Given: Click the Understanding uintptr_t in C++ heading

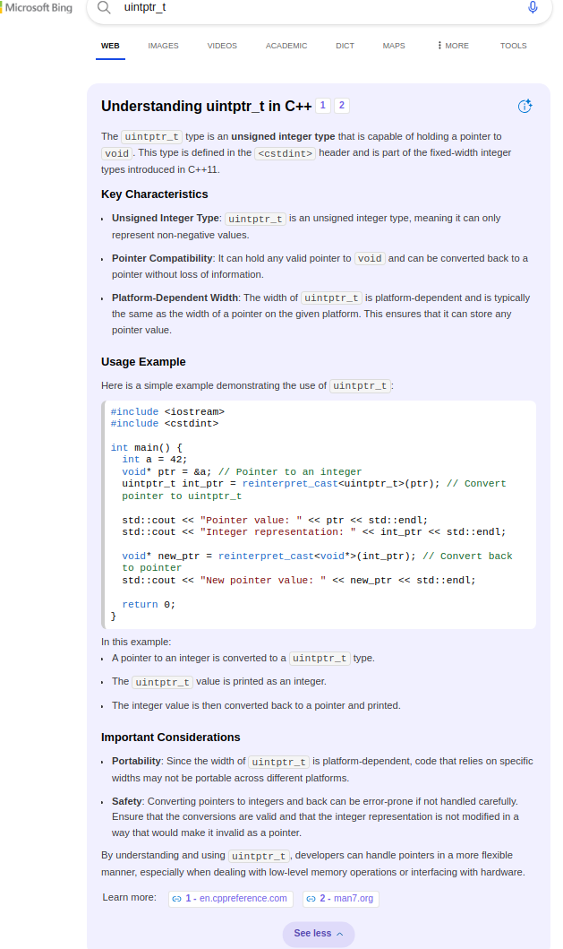Looking at the screenshot, I should [206, 106].
